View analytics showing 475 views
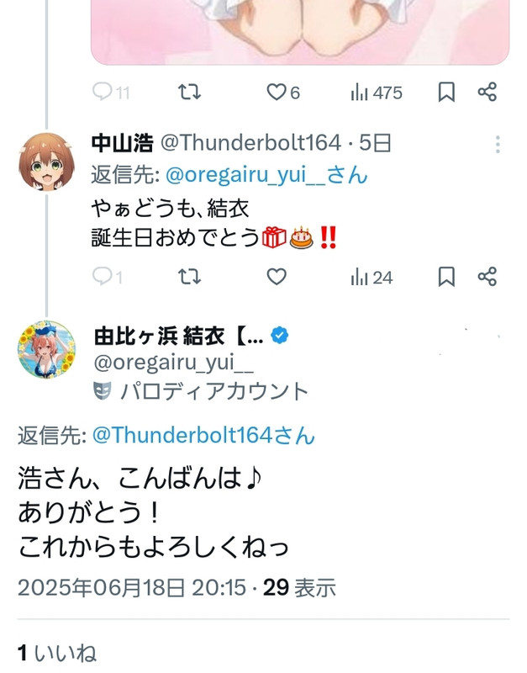The height and width of the screenshot is (673, 527). click(x=377, y=93)
